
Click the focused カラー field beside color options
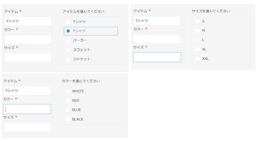pos(27,109)
